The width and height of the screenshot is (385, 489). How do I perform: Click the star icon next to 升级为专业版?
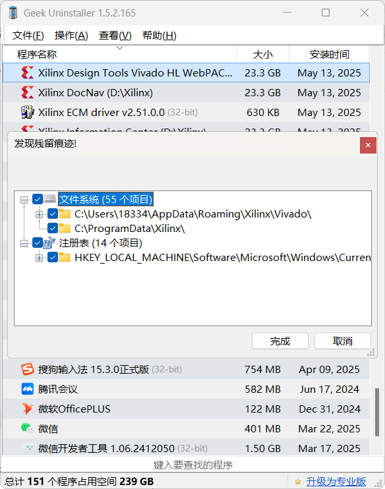coord(298,482)
